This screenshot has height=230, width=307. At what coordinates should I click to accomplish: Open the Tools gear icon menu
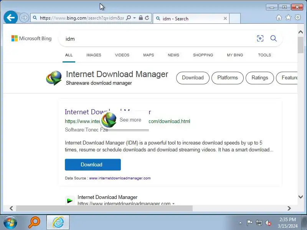pos(298,17)
